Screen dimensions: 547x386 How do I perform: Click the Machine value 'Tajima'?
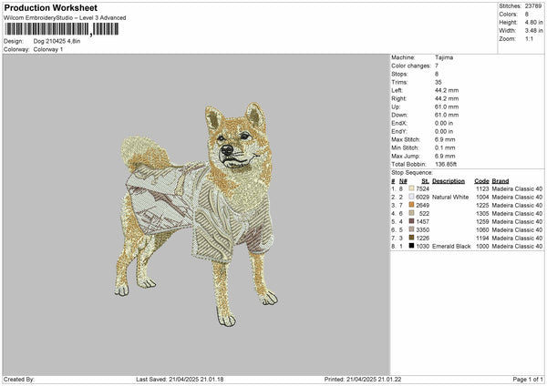[444, 57]
